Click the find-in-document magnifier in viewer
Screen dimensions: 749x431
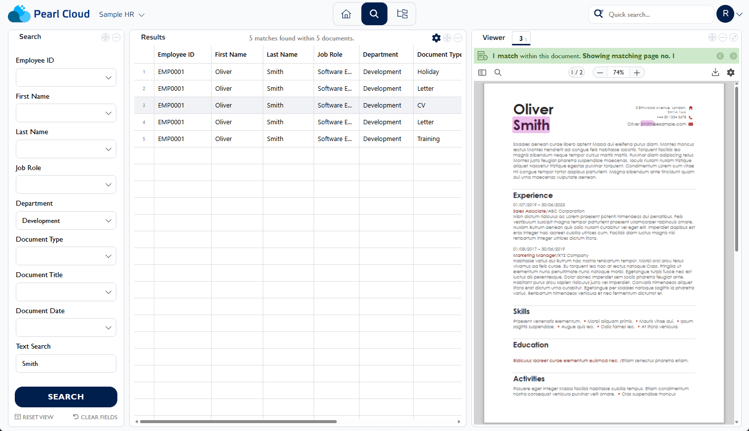click(x=498, y=72)
